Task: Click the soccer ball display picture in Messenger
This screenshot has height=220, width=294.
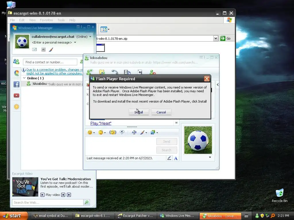Action: (x=22, y=42)
